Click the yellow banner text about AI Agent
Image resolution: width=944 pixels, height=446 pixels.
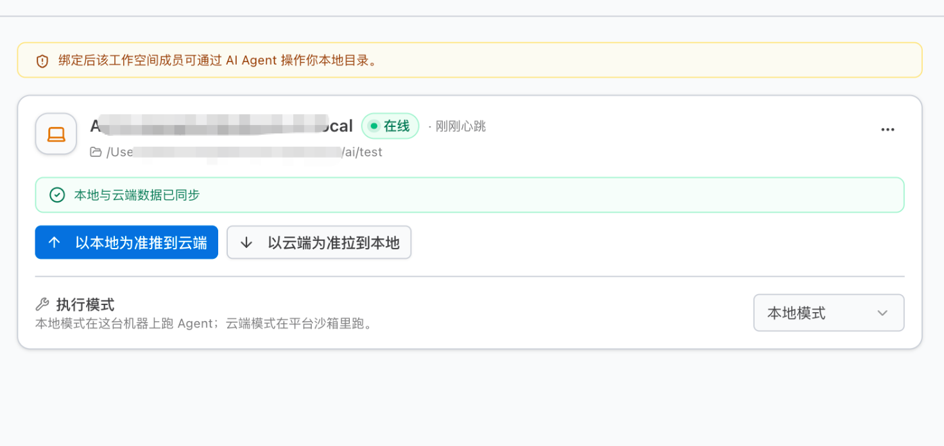pyautogui.click(x=218, y=61)
